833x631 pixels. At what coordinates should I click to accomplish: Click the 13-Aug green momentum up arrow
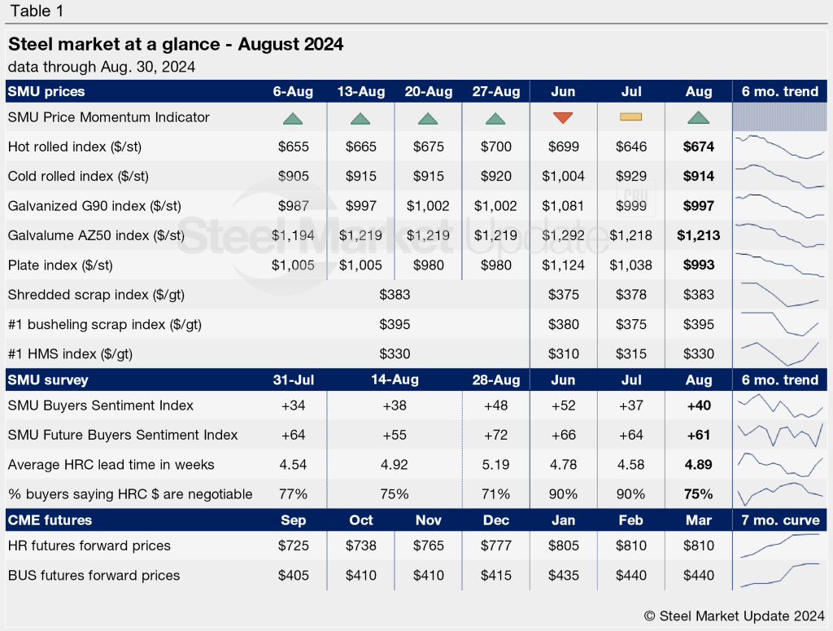coord(360,118)
